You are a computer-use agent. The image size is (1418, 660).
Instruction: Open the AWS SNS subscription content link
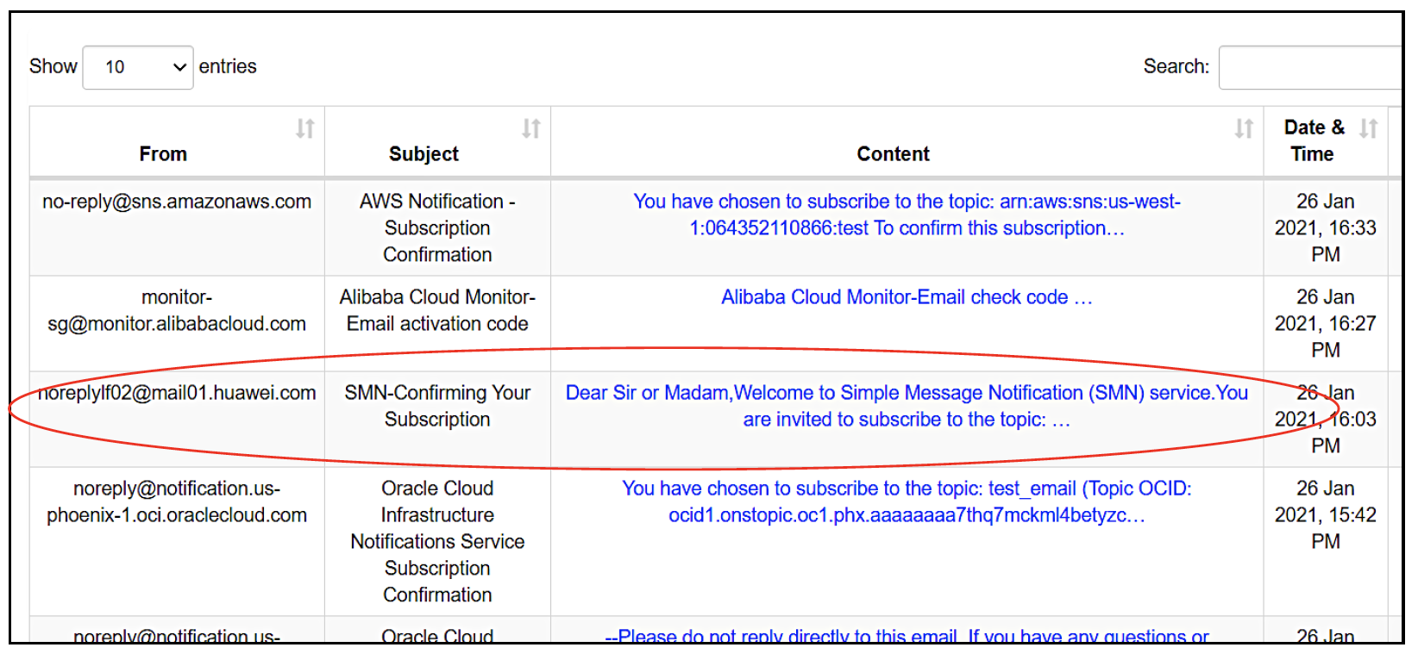pos(907,215)
